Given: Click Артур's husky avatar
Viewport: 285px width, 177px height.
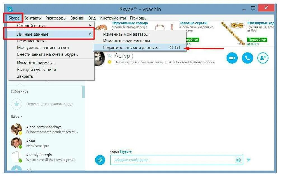Looking at the screenshot, I should [100, 58].
